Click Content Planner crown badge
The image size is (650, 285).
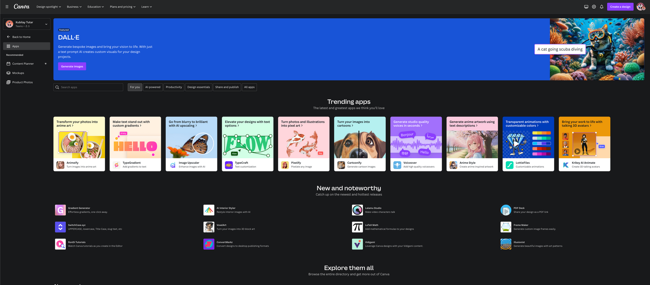click(x=46, y=64)
